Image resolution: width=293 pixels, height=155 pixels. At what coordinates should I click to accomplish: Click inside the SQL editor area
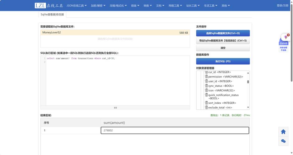tap(118, 81)
